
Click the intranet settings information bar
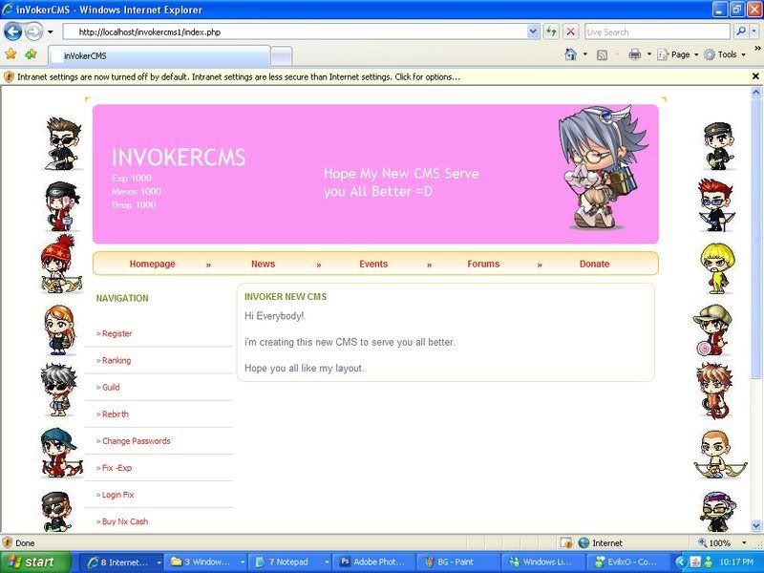[x=377, y=76]
